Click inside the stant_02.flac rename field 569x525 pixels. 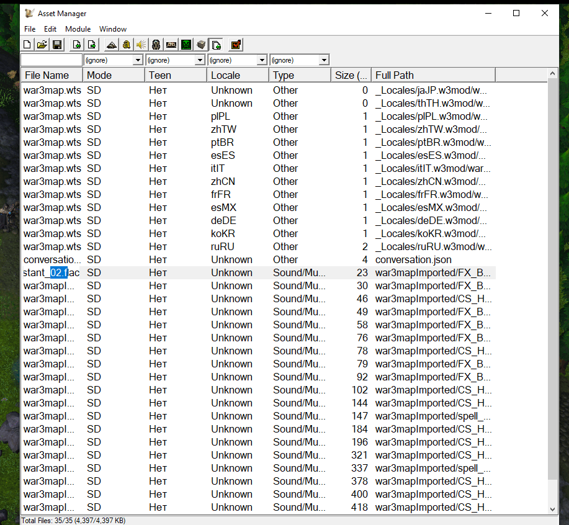[x=51, y=272]
